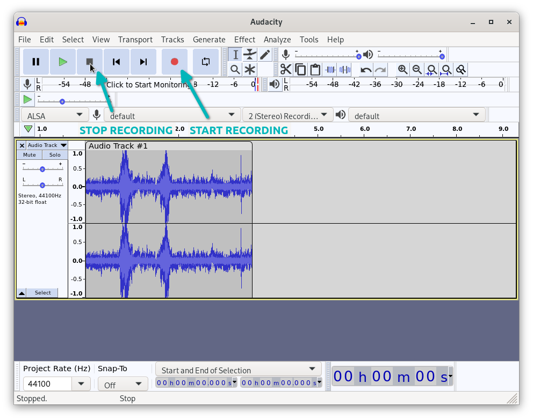Click Fit Project to Width zoom icon
This screenshot has height=420, width=533.
point(446,69)
